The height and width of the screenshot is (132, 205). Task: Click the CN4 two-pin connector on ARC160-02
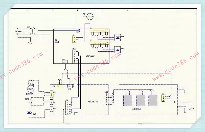tap(51, 102)
